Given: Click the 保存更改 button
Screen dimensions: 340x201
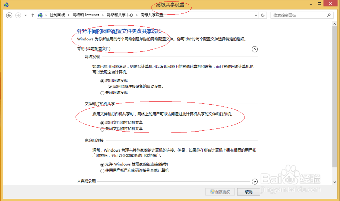Looking at the screenshot, I should pyautogui.click(x=220, y=192).
